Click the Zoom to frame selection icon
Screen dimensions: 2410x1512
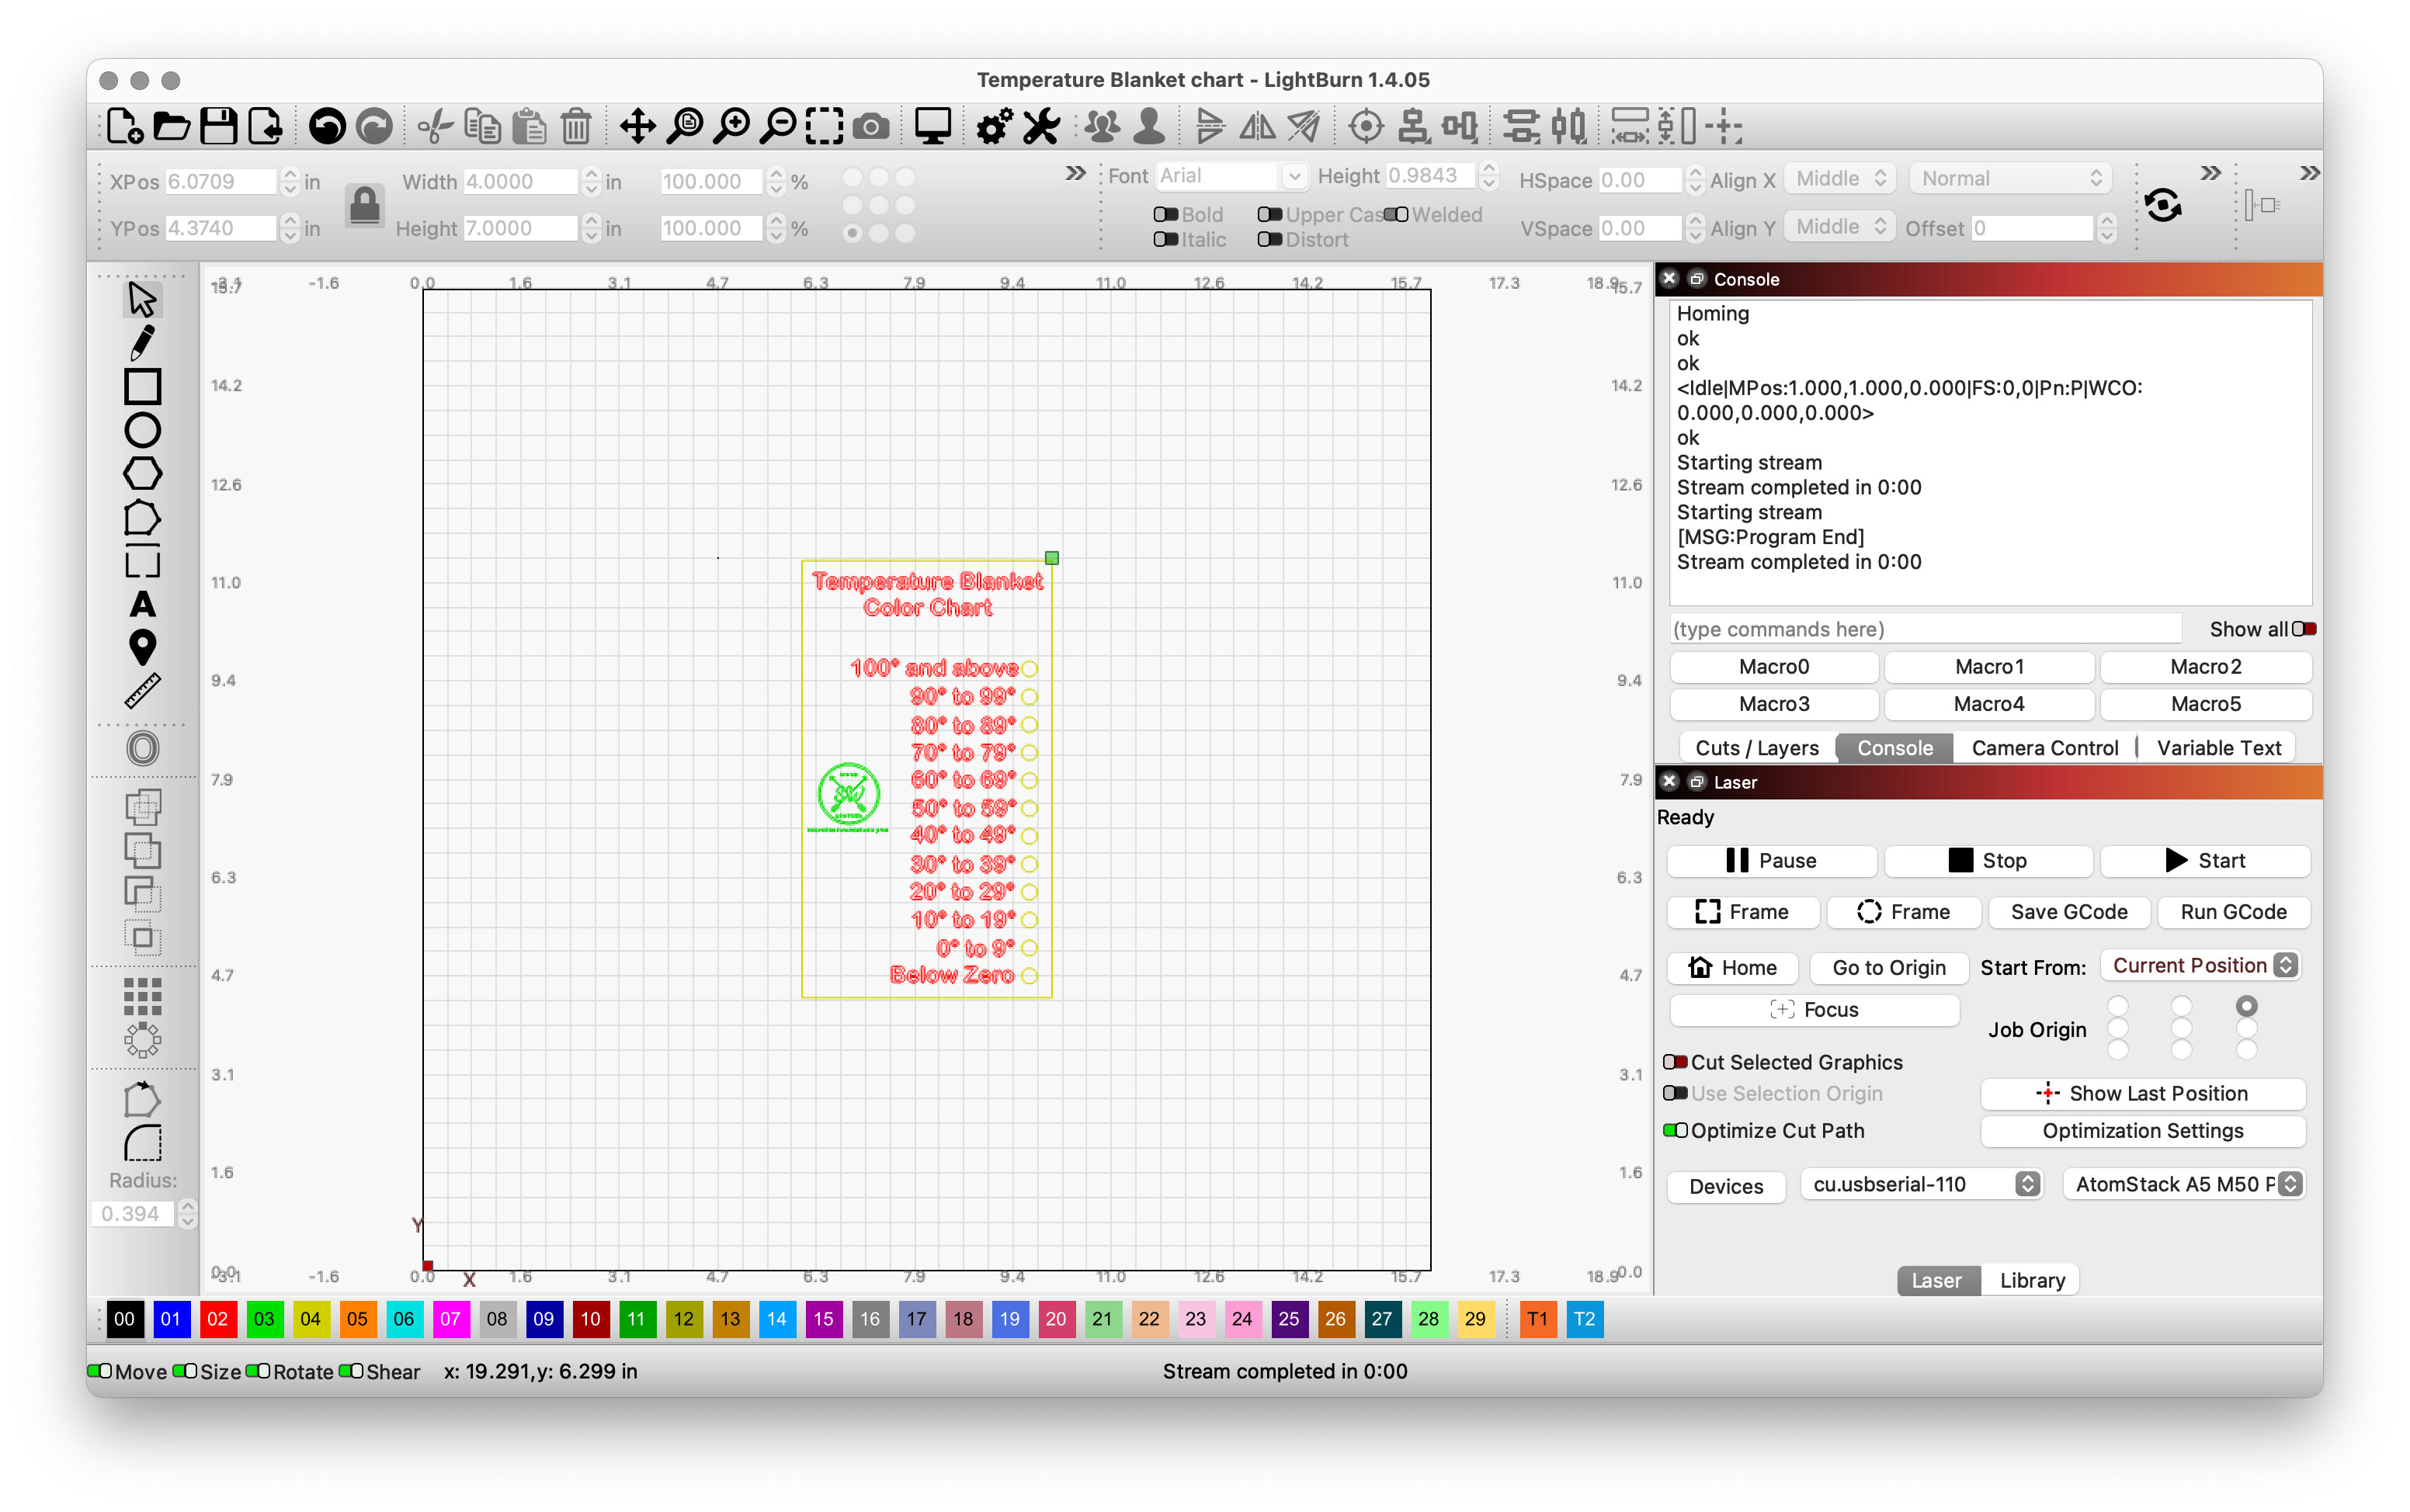pos(825,127)
